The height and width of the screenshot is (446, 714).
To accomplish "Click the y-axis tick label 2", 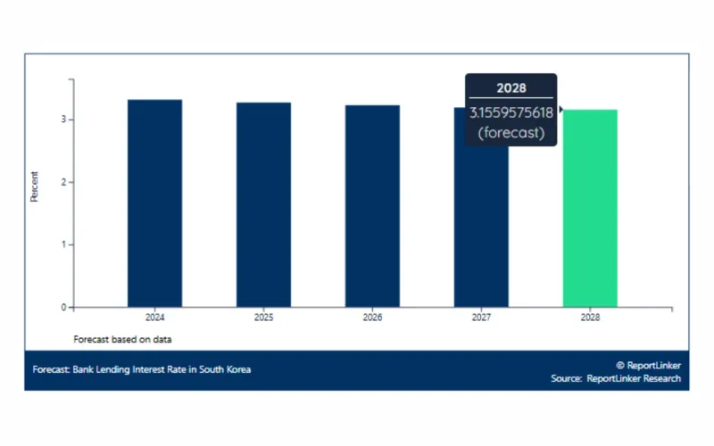I will (x=63, y=182).
